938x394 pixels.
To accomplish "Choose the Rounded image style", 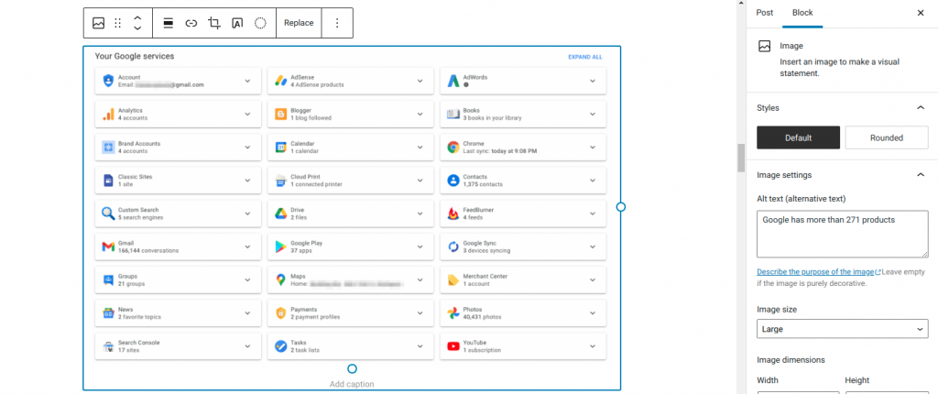I will (x=887, y=137).
